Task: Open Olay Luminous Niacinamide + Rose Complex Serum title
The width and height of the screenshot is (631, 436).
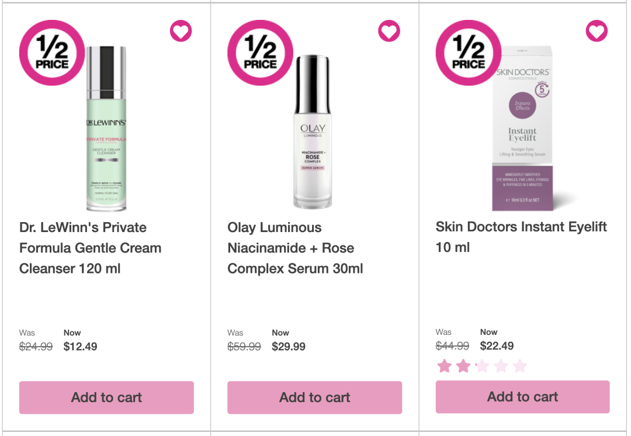Action: coord(295,248)
